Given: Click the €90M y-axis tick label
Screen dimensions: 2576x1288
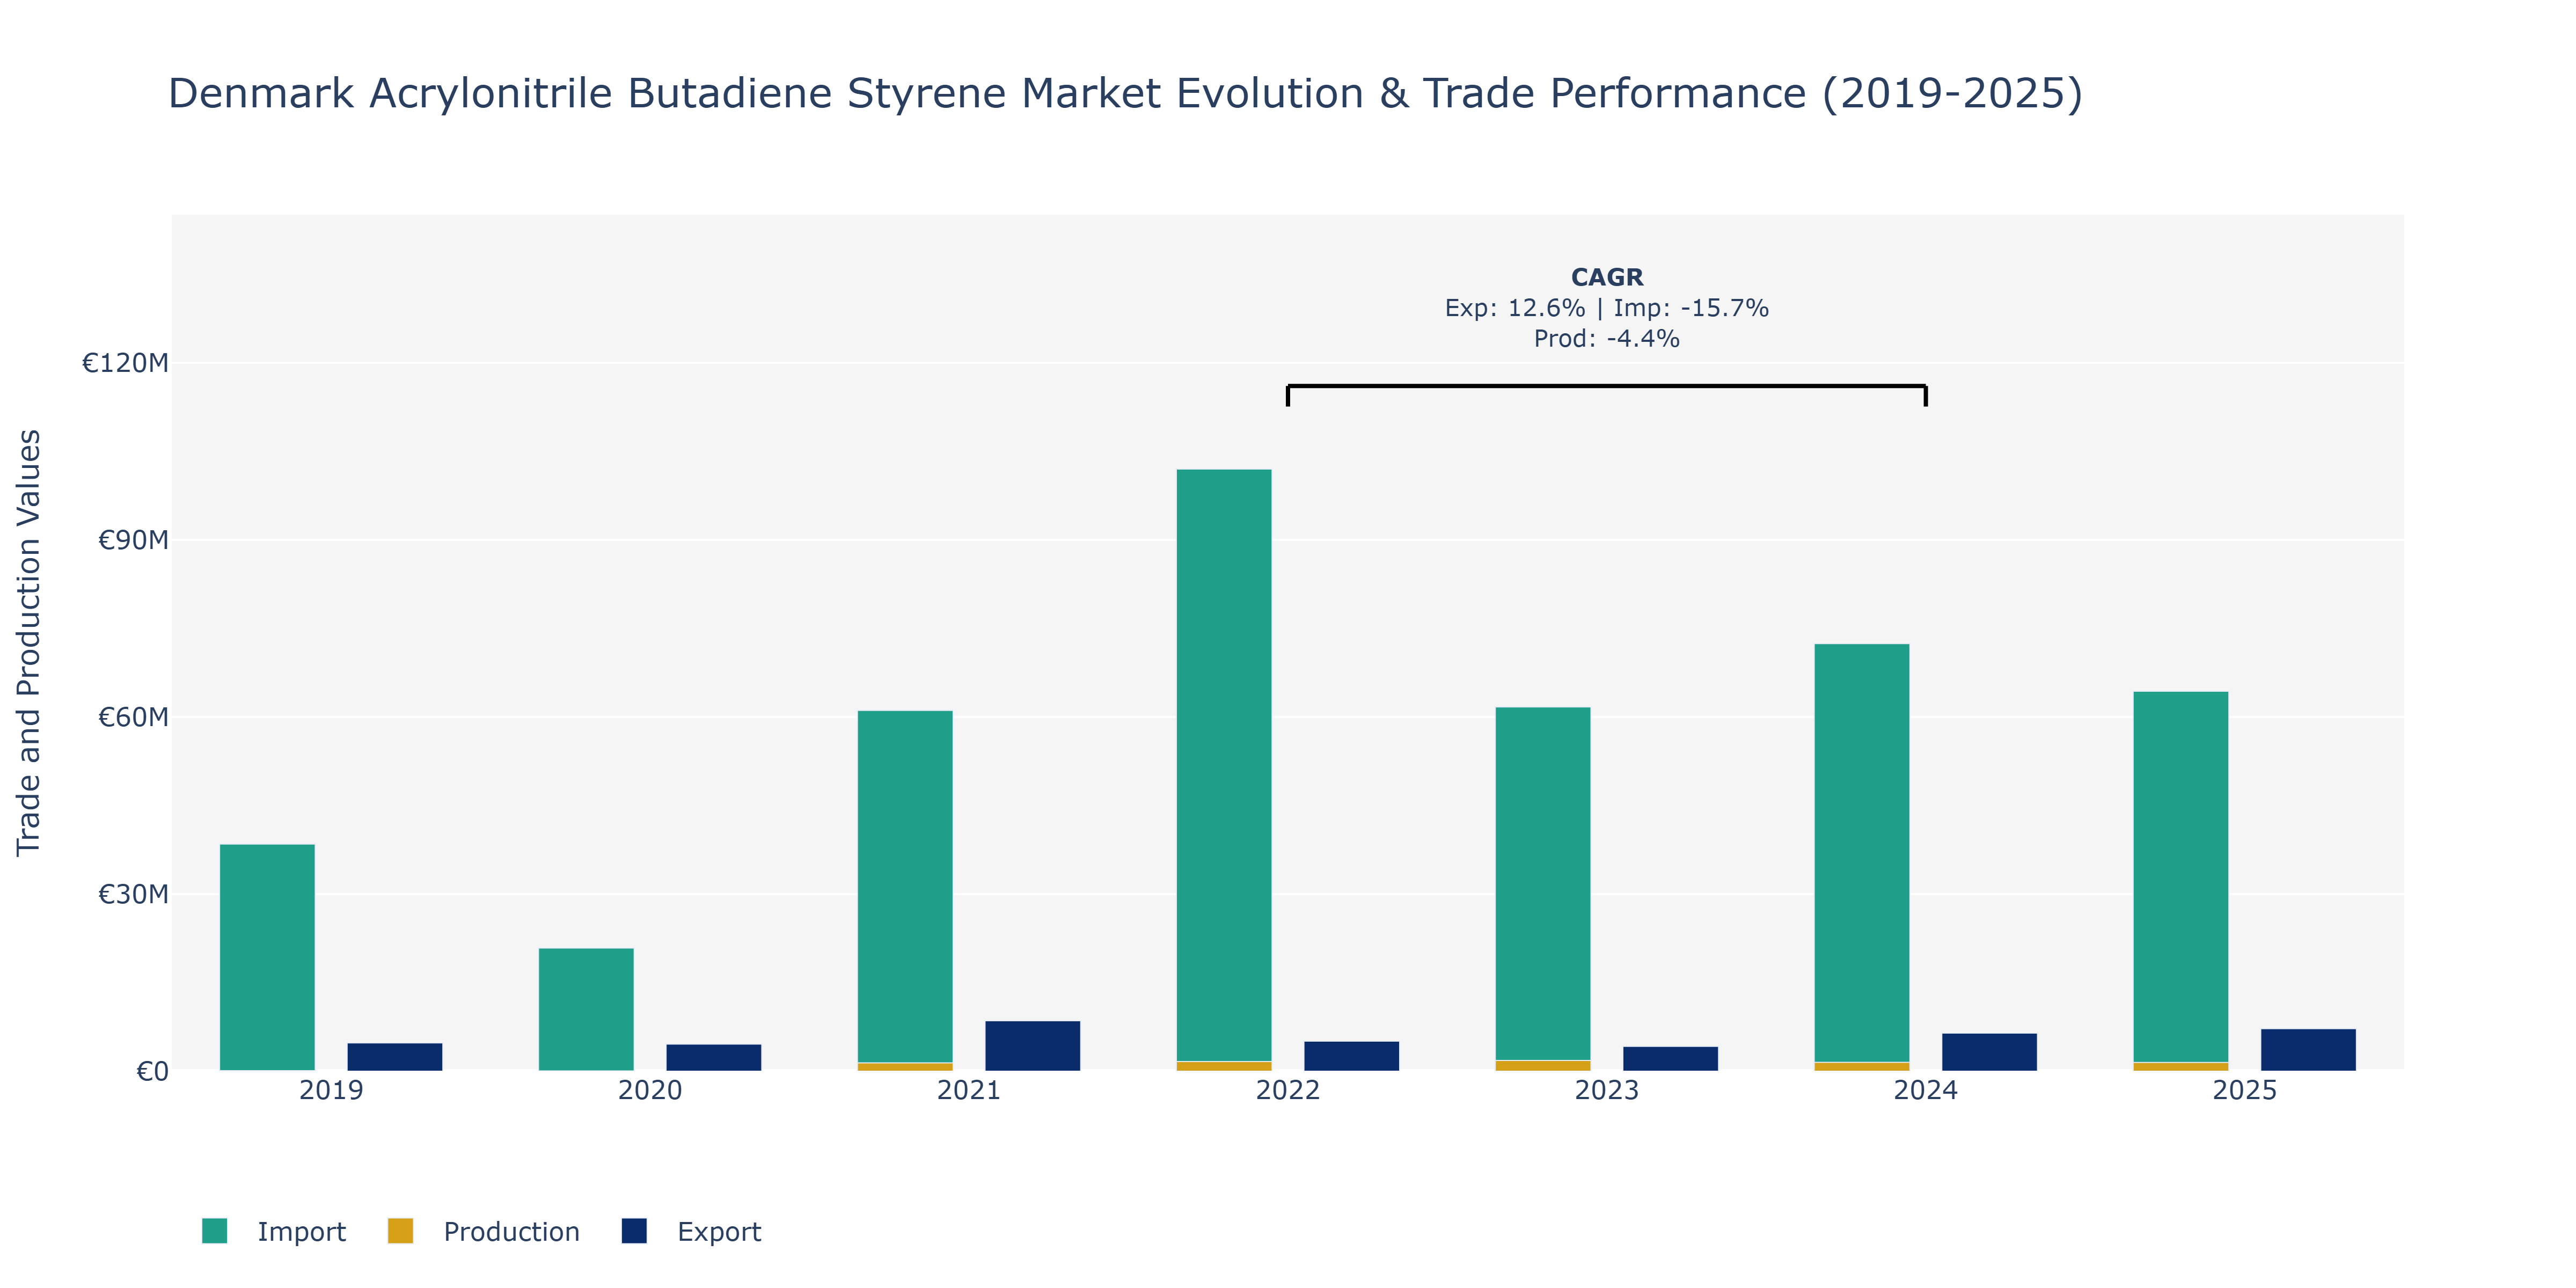Looking at the screenshot, I should 133,540.
